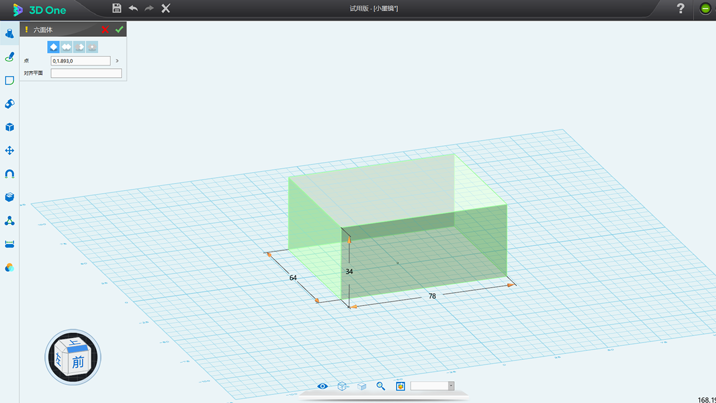
Task: Open the magnet snap tool
Action: pos(10,174)
